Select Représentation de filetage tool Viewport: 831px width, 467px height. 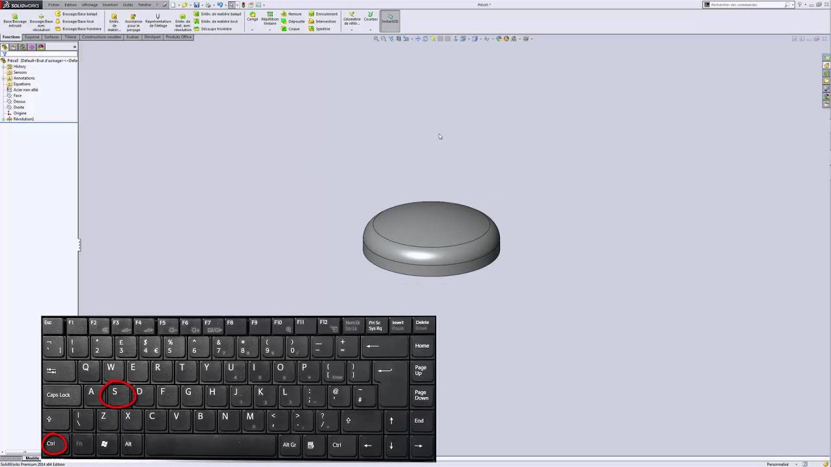coord(158,19)
